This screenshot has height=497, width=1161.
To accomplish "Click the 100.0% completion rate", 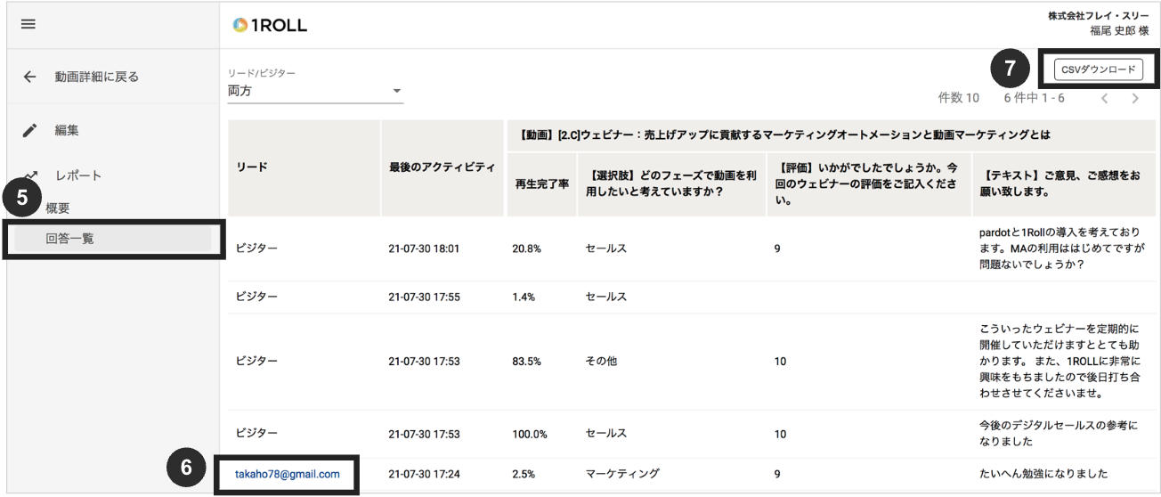I will click(x=529, y=434).
